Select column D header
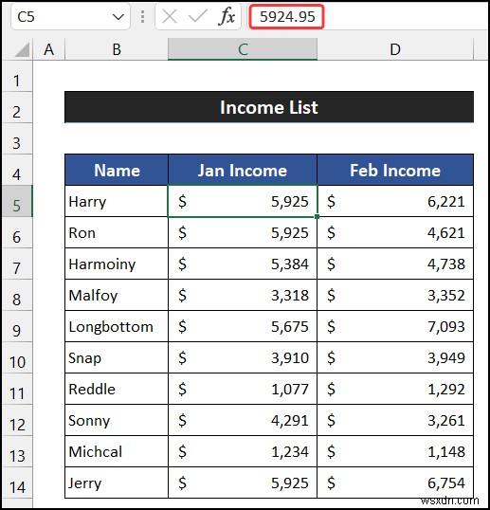The width and height of the screenshot is (490, 510). 395,49
